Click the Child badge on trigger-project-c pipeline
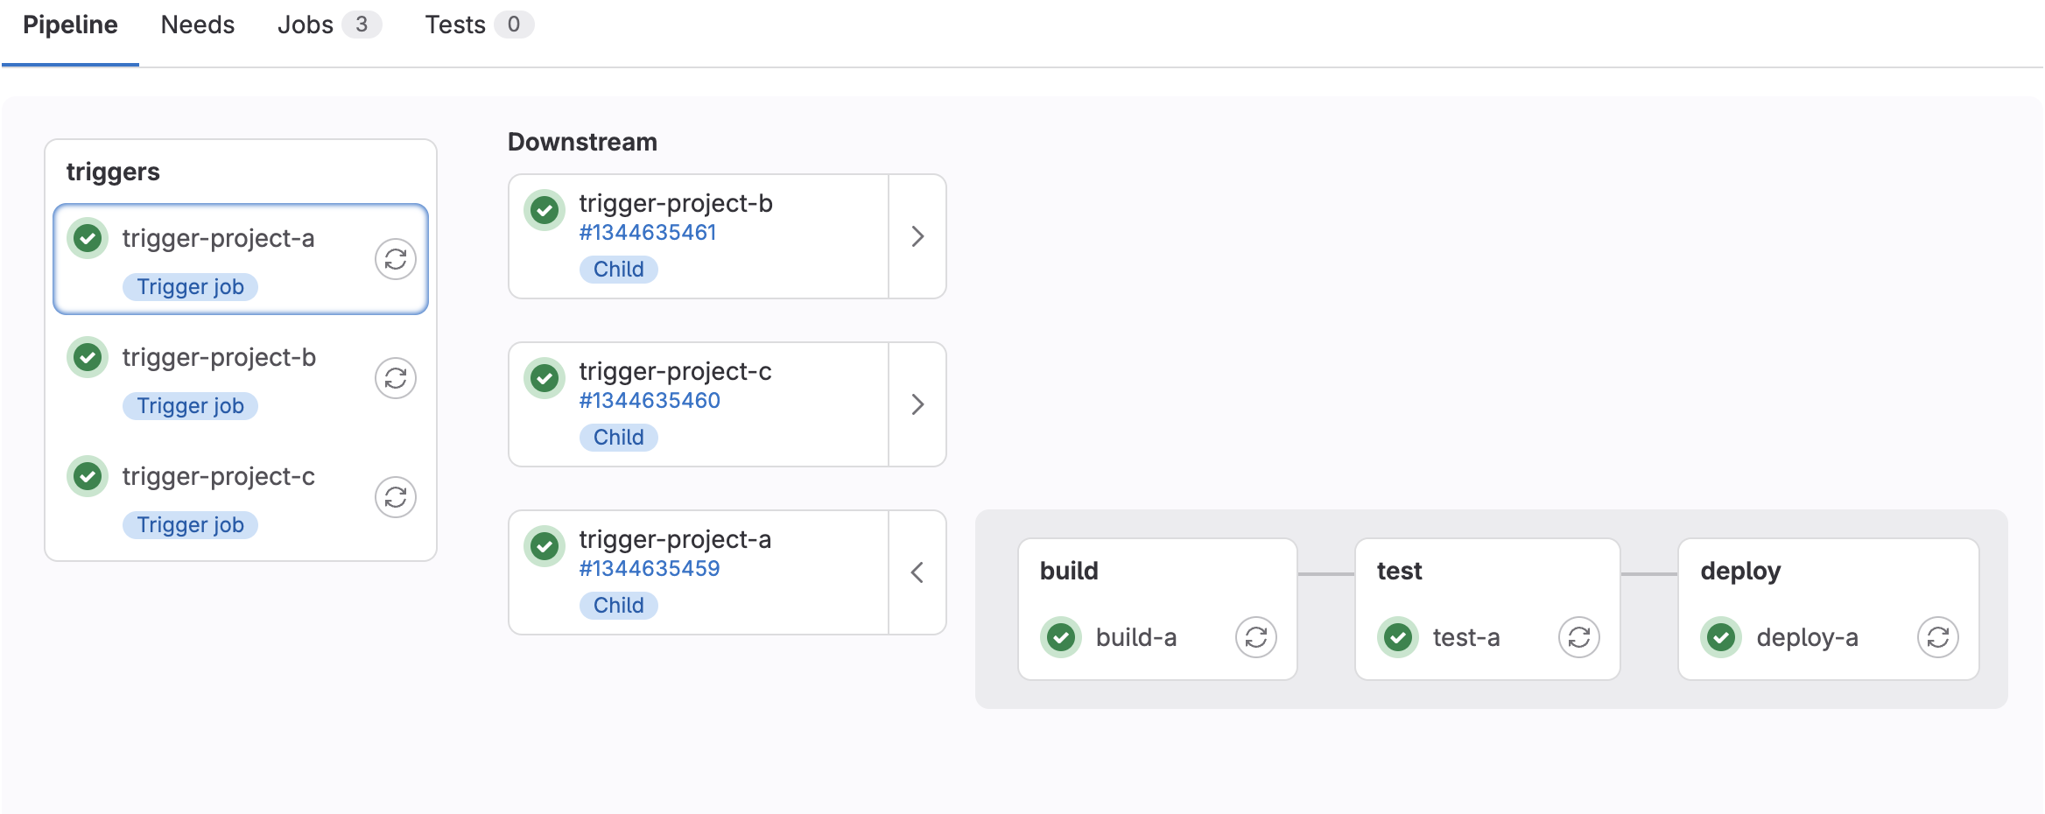Screen dimensions: 2045x814 [x=619, y=437]
